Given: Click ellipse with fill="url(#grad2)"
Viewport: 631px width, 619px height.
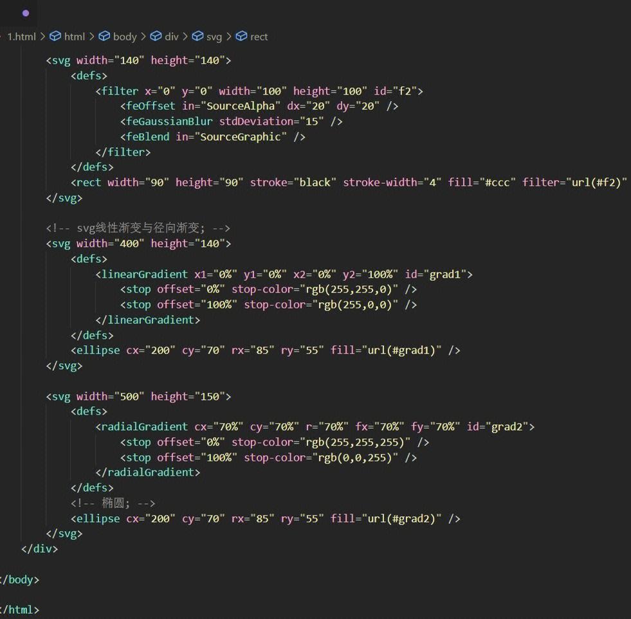Looking at the screenshot, I should (266, 519).
